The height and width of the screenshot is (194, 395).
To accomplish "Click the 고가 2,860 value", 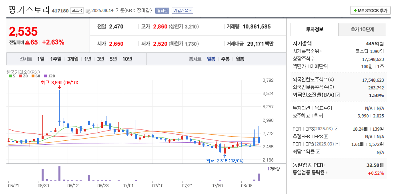I will [160, 26].
